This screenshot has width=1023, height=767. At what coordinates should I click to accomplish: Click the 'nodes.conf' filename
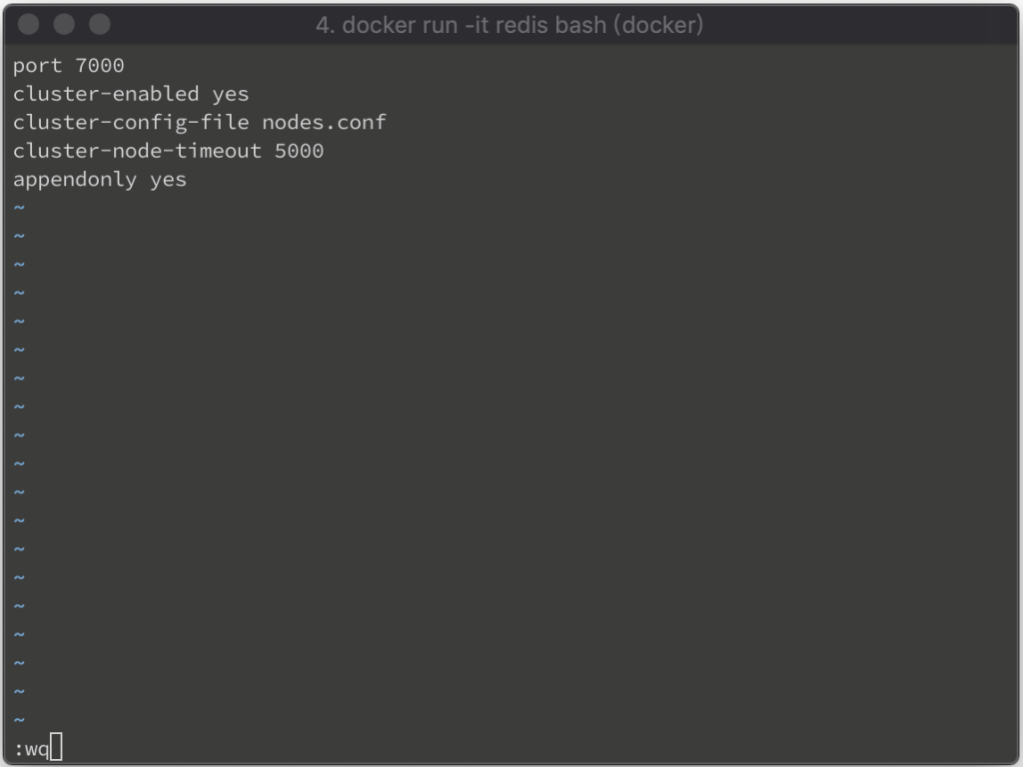(325, 122)
